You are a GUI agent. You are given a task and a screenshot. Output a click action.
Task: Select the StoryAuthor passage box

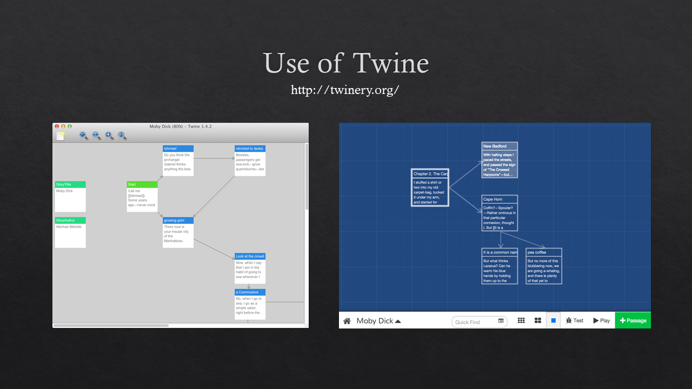coord(70,232)
